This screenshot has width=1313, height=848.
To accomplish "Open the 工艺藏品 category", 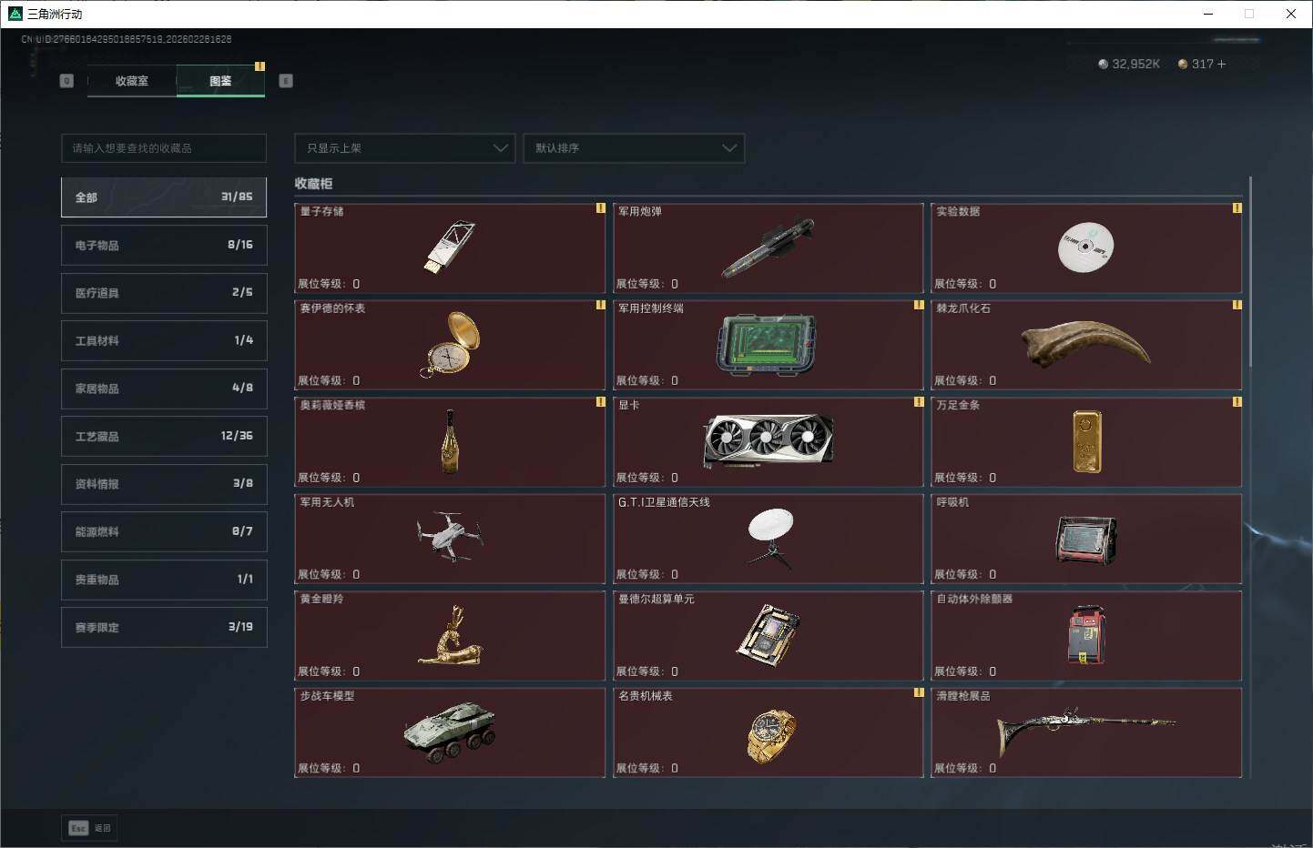I will 164,437.
